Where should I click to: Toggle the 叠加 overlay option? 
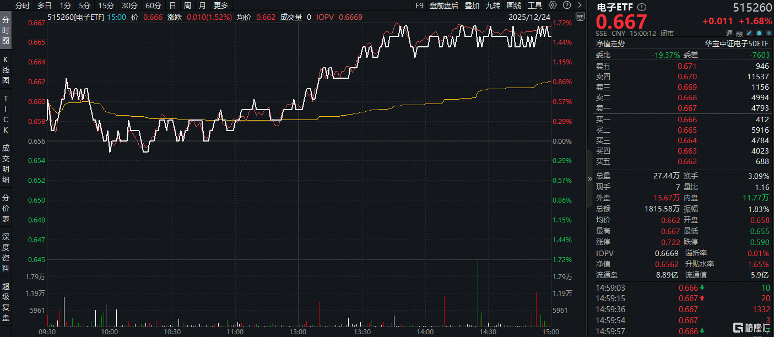coord(472,6)
